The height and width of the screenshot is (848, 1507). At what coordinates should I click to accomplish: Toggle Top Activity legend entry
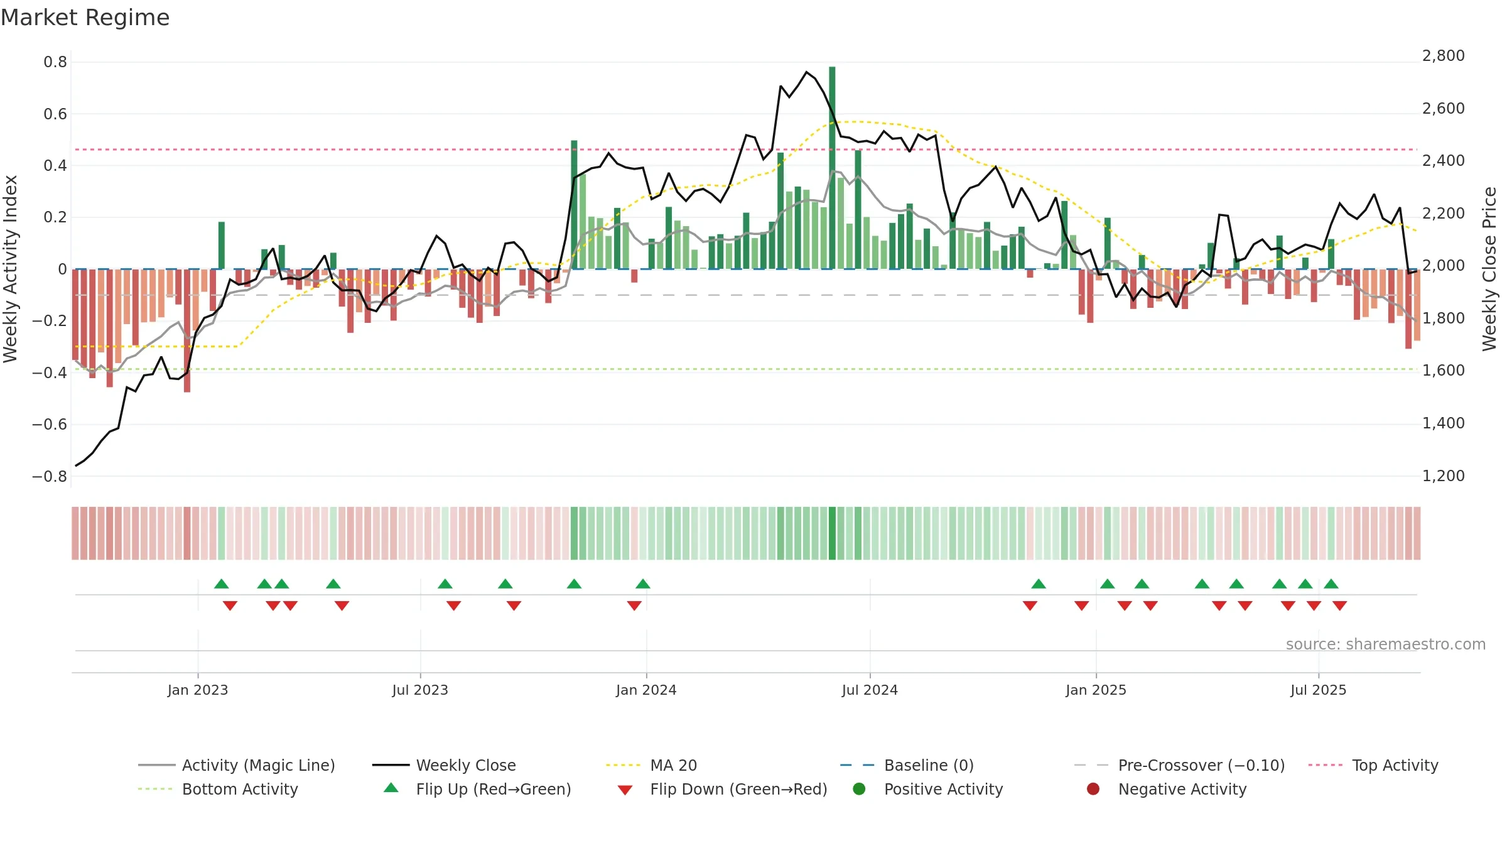pos(1373,765)
